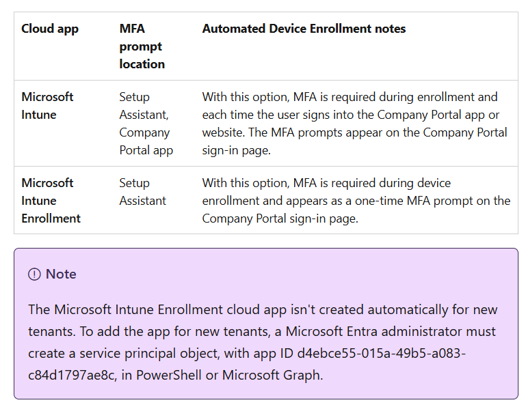
Task: Select the Microsoft Intune Enrollment row title
Action: click(x=51, y=201)
